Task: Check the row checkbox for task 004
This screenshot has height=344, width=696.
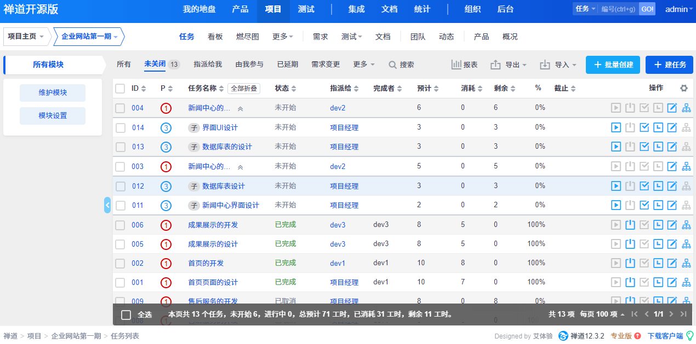Action: [x=119, y=108]
